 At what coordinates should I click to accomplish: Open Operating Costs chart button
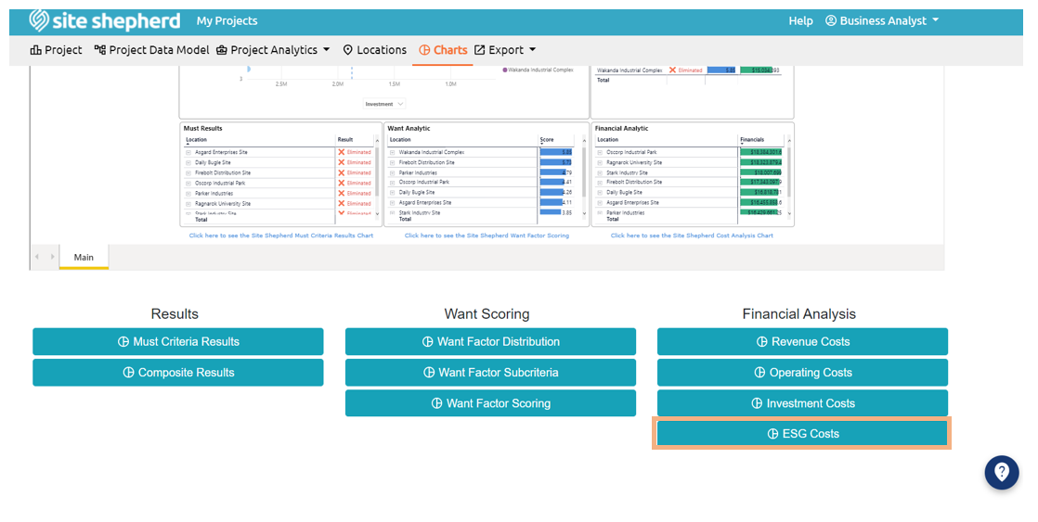pyautogui.click(x=802, y=373)
